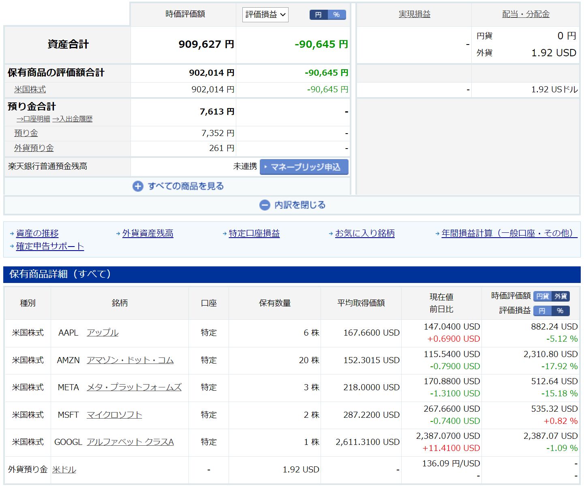Screen dimensions: 584x487
Task: Click the plus icon beside すべての商品を見る
Action: pos(138,186)
